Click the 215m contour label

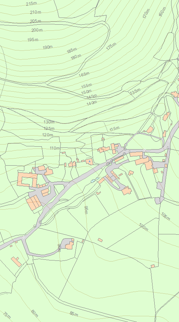click(31, 4)
